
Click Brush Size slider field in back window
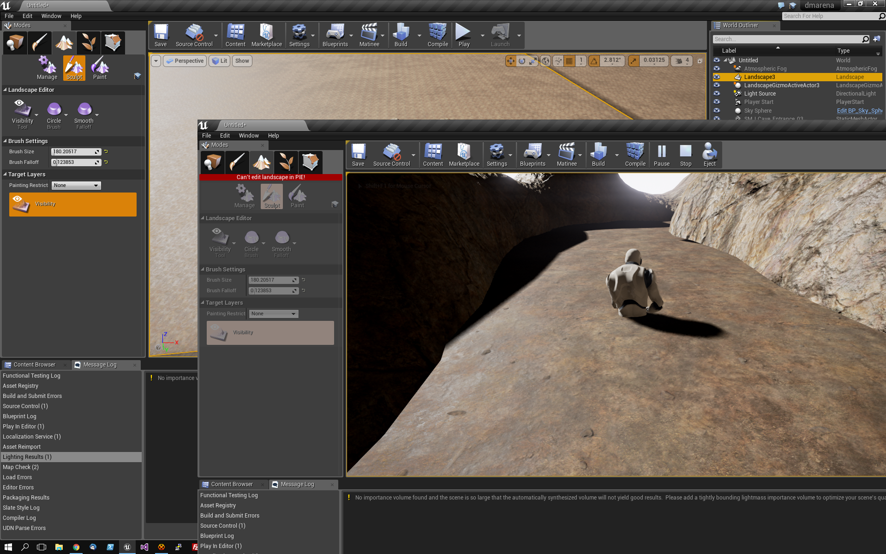click(76, 152)
